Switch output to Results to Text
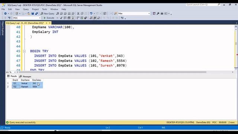This screenshot has height=134, width=238. coord(91,18)
